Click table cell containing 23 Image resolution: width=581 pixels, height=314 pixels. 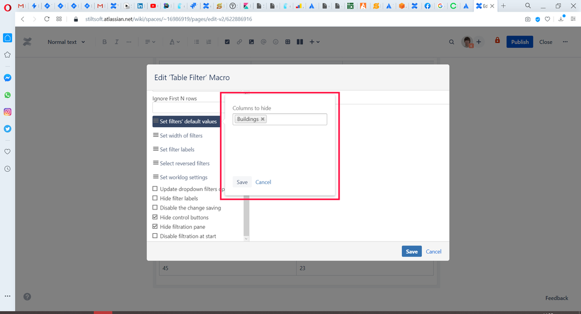pos(365,268)
